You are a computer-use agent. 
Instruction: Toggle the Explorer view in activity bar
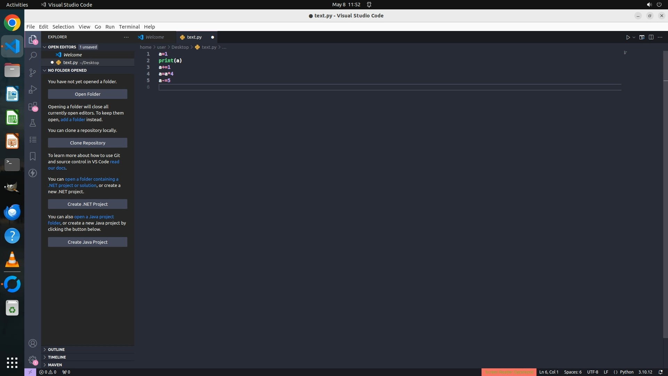(33, 39)
